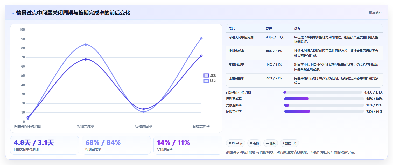Click the lightning icon beside the header title

[x=12, y=13]
